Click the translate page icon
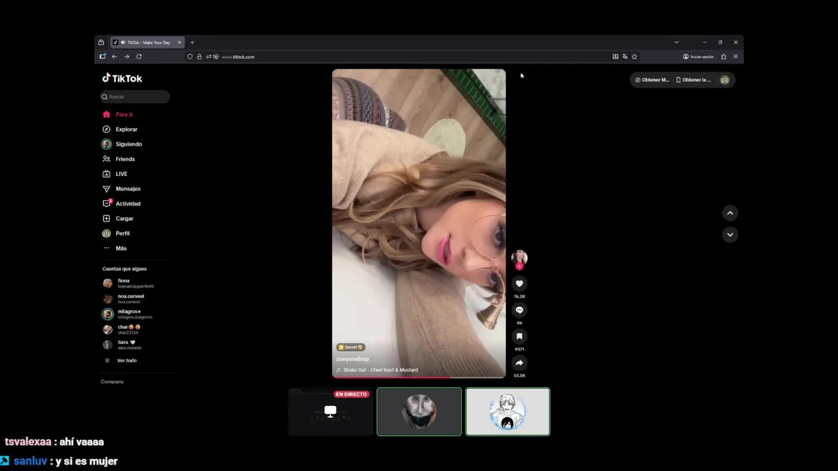The height and width of the screenshot is (471, 838). 625,57
